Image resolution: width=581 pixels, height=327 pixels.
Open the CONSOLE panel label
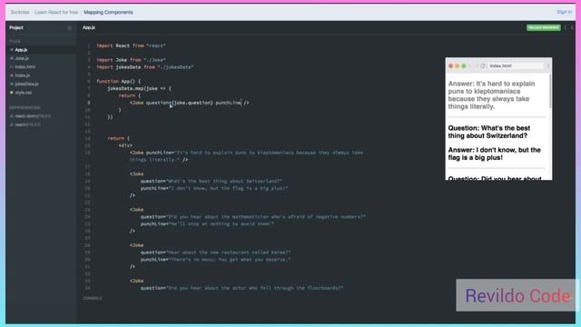point(93,298)
